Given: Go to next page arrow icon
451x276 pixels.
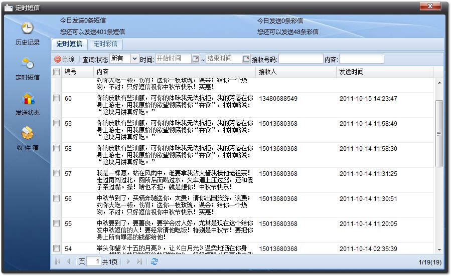Looking at the screenshot, I should [x=128, y=261].
